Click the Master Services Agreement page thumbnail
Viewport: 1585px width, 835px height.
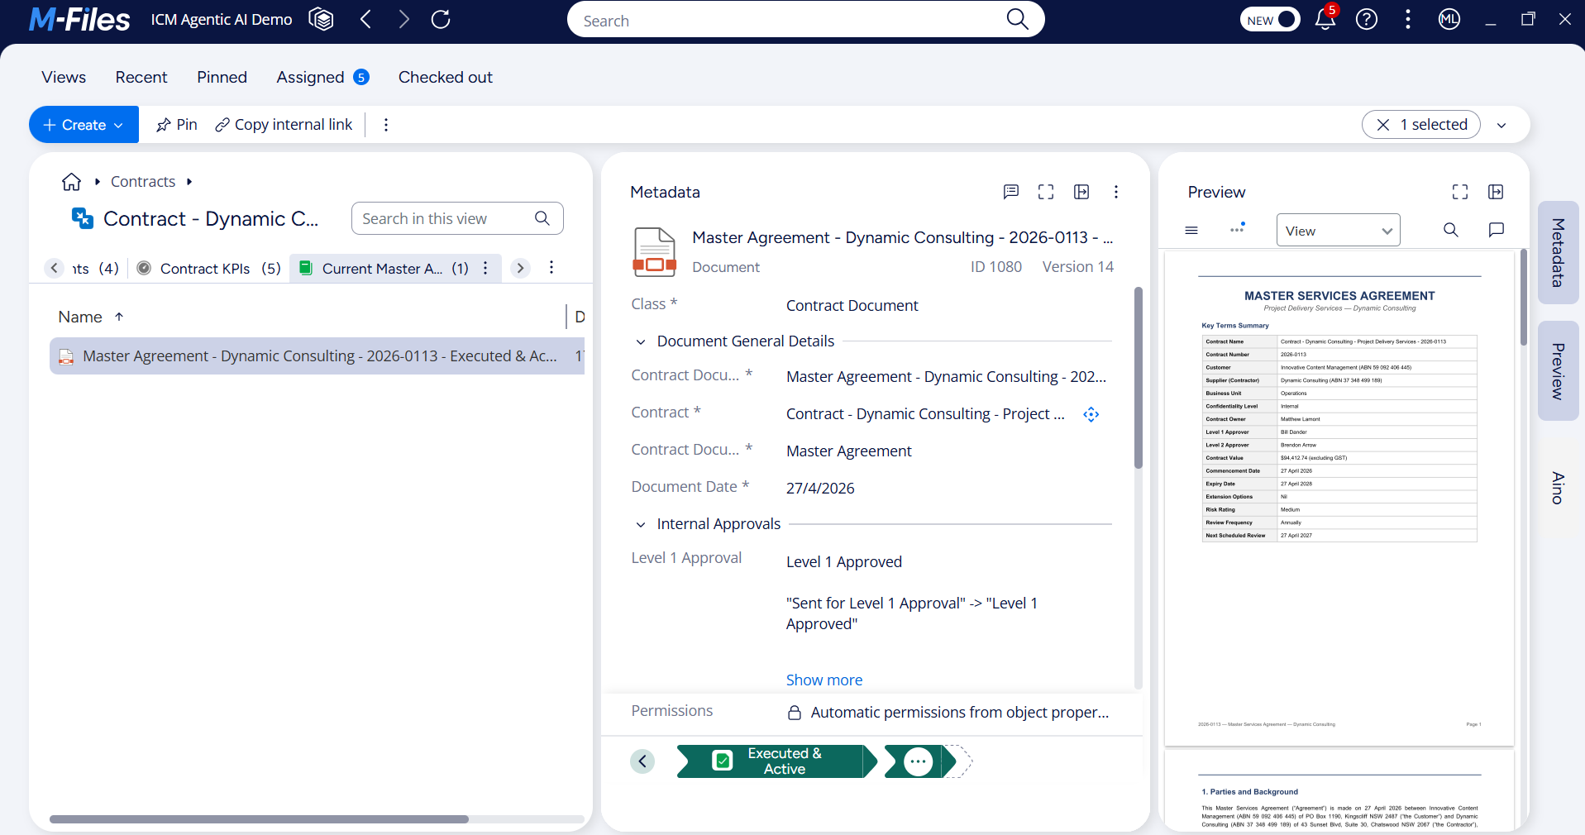pos(1339,499)
